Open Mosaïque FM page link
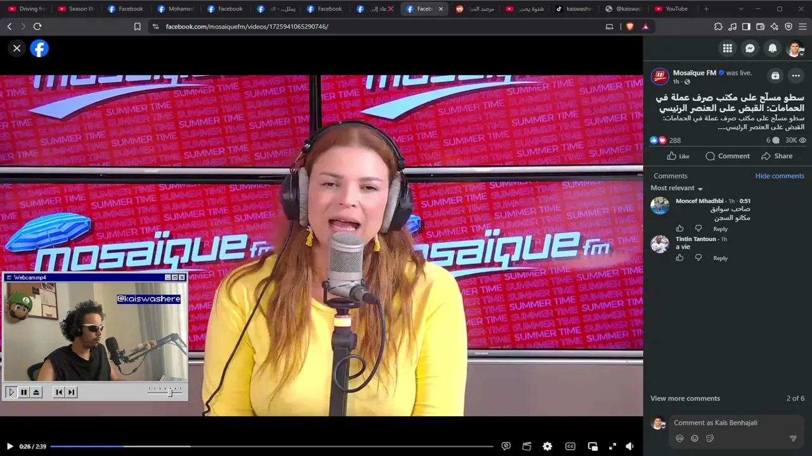Viewport: 812px width, 456px height. point(694,73)
